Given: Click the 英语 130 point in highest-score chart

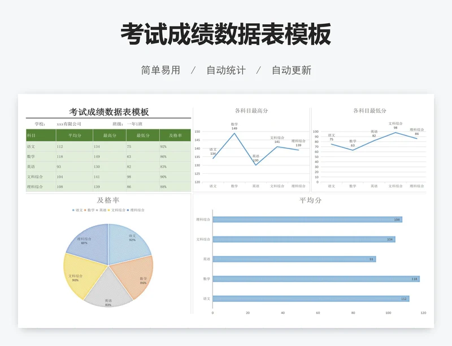Looking at the screenshot, I should pyautogui.click(x=256, y=165).
